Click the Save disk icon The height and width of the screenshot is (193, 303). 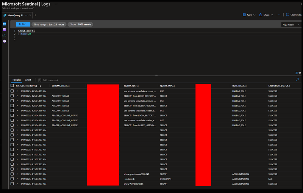(x=244, y=15)
